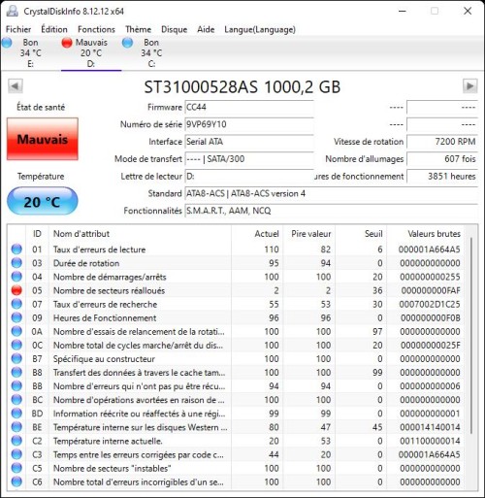Click the Standard field ATA8-ACS
The width and height of the screenshot is (485, 498).
331,193
